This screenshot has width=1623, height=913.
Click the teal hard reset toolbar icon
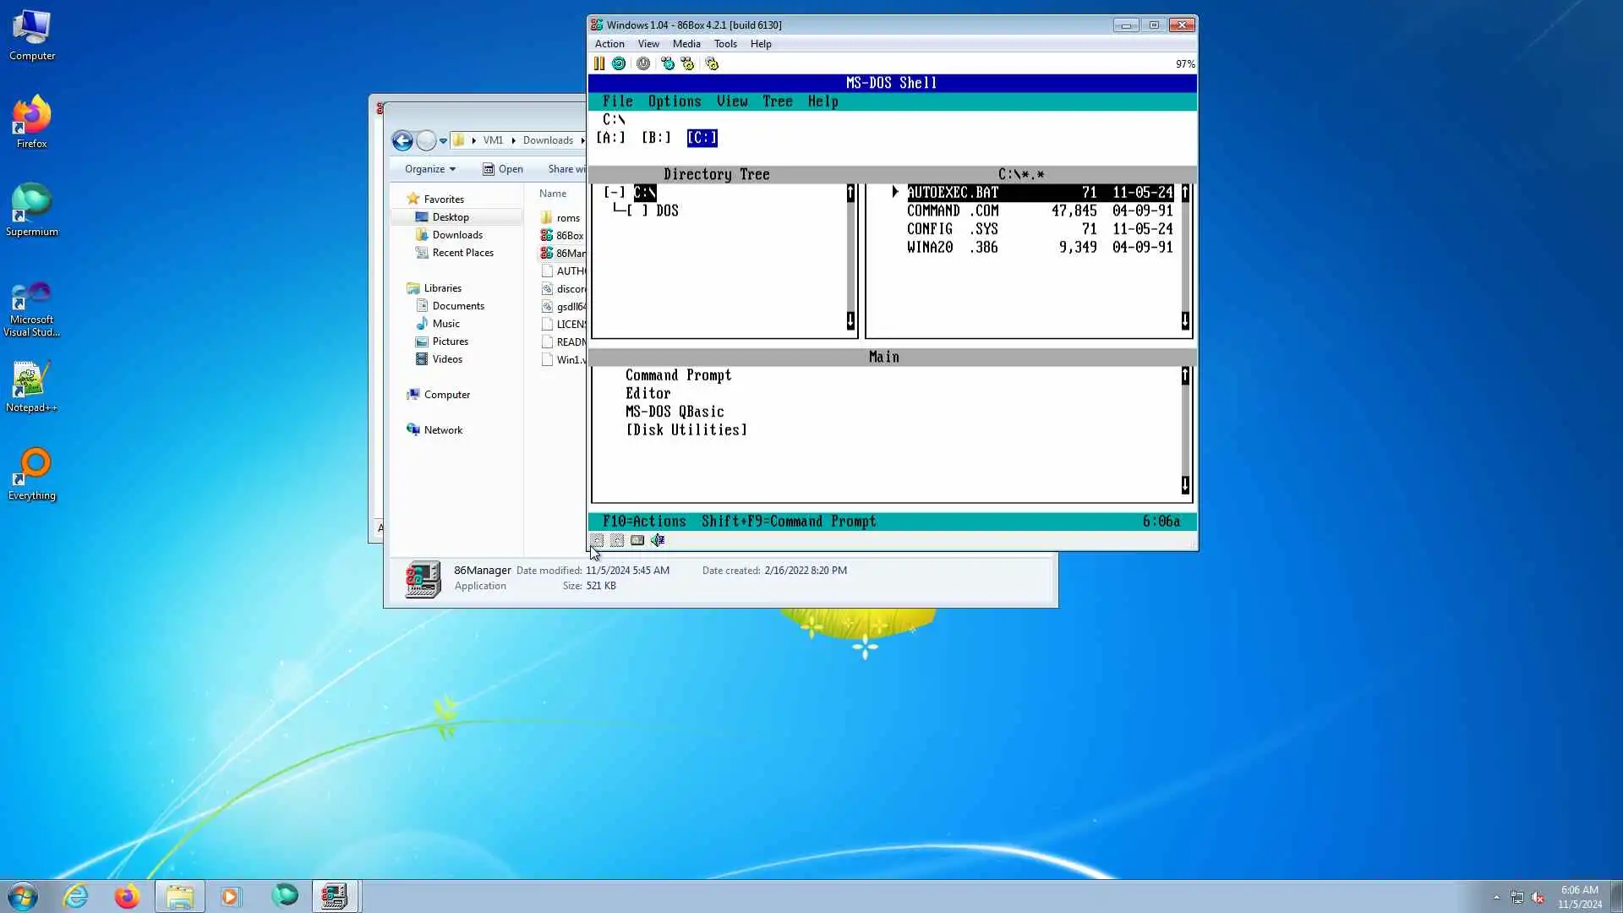click(619, 63)
